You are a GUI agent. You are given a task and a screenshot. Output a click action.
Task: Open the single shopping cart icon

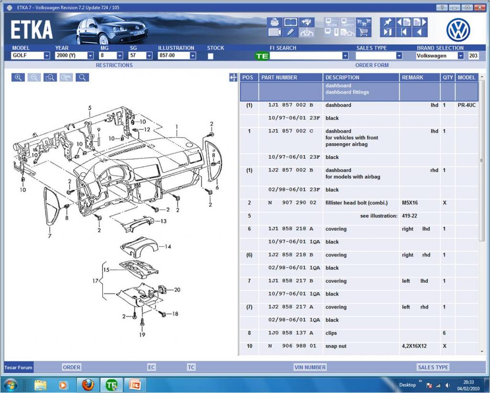(364, 32)
